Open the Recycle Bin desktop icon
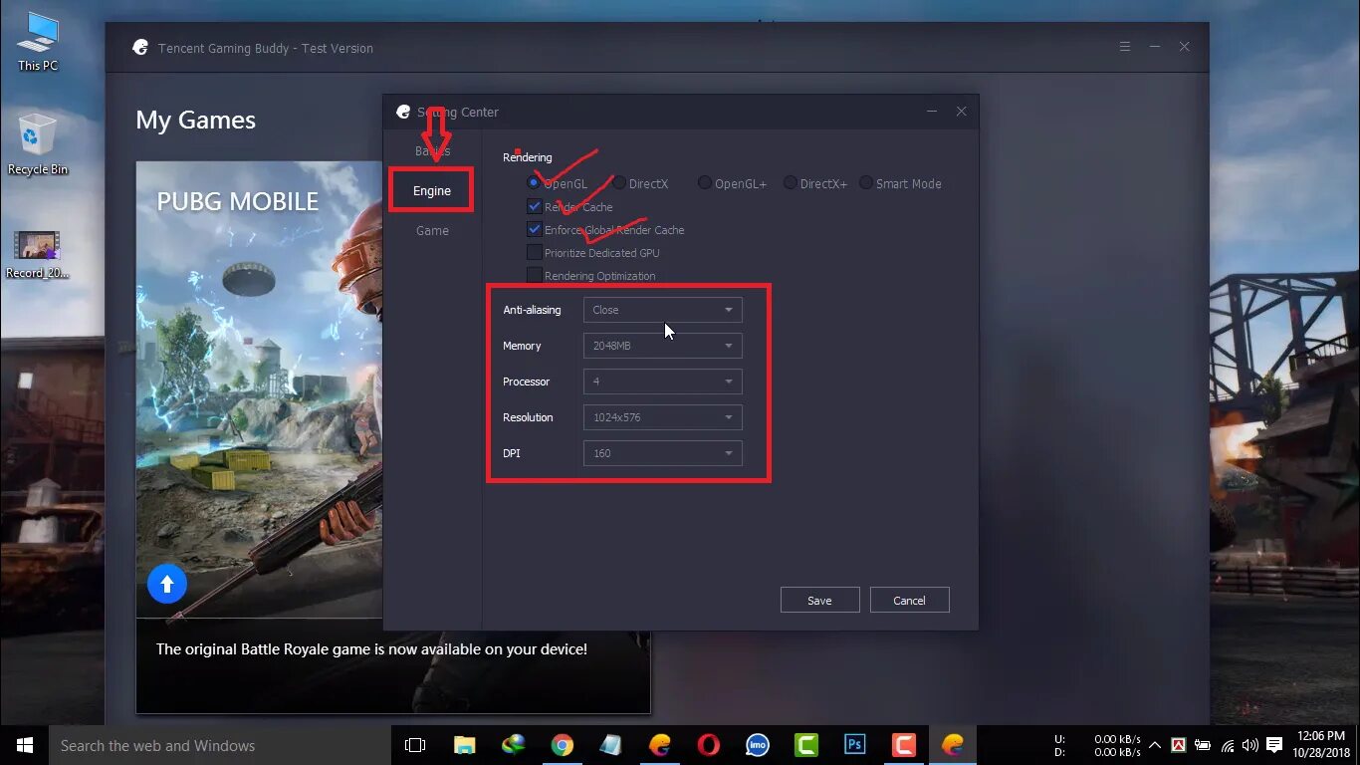The image size is (1360, 765). tap(38, 144)
